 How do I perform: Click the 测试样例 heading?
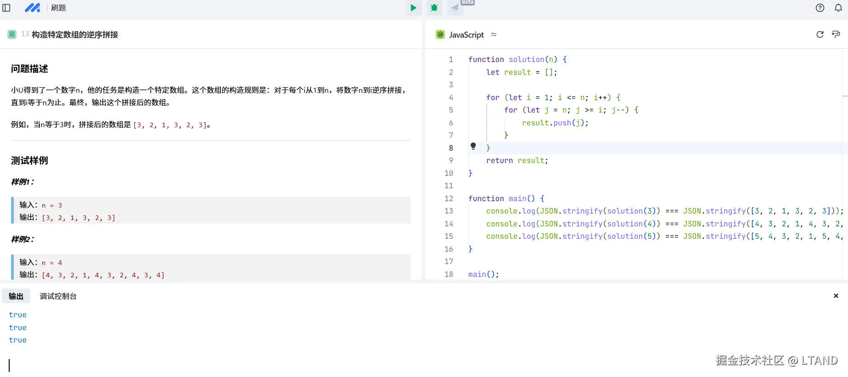click(x=29, y=161)
